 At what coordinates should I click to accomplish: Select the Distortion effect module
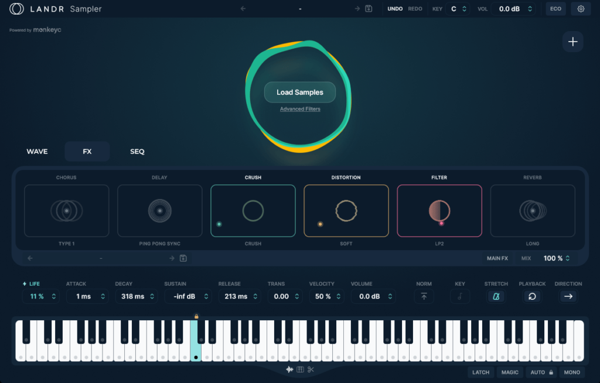[x=346, y=211]
